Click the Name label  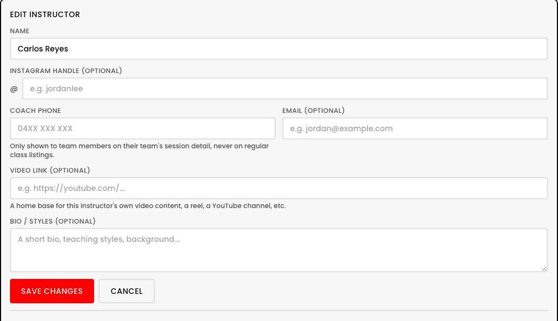click(x=19, y=31)
